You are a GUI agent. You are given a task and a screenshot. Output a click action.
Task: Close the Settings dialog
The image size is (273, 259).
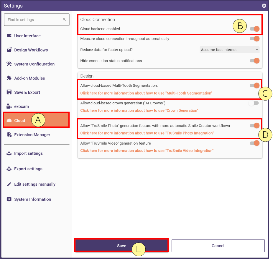tap(264, 6)
